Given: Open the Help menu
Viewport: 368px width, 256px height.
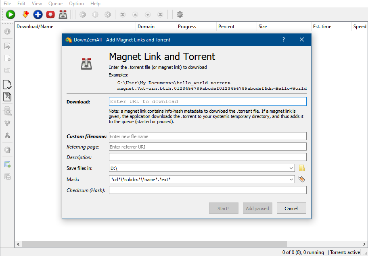Looking at the screenshot, I should 95,4.
